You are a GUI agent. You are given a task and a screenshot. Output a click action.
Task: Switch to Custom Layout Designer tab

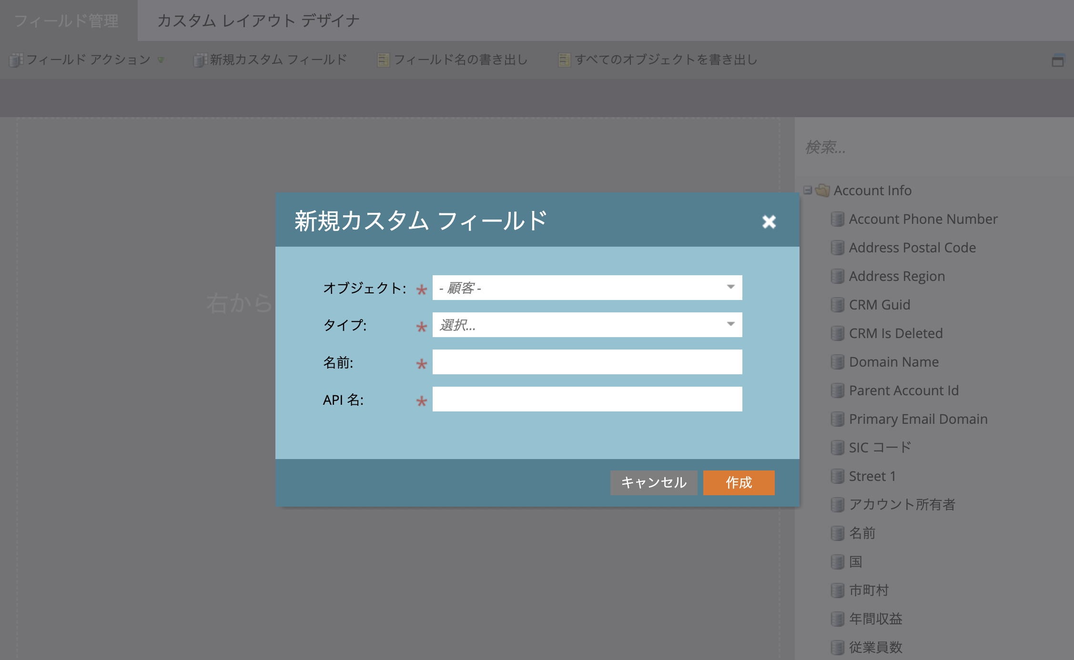click(258, 20)
